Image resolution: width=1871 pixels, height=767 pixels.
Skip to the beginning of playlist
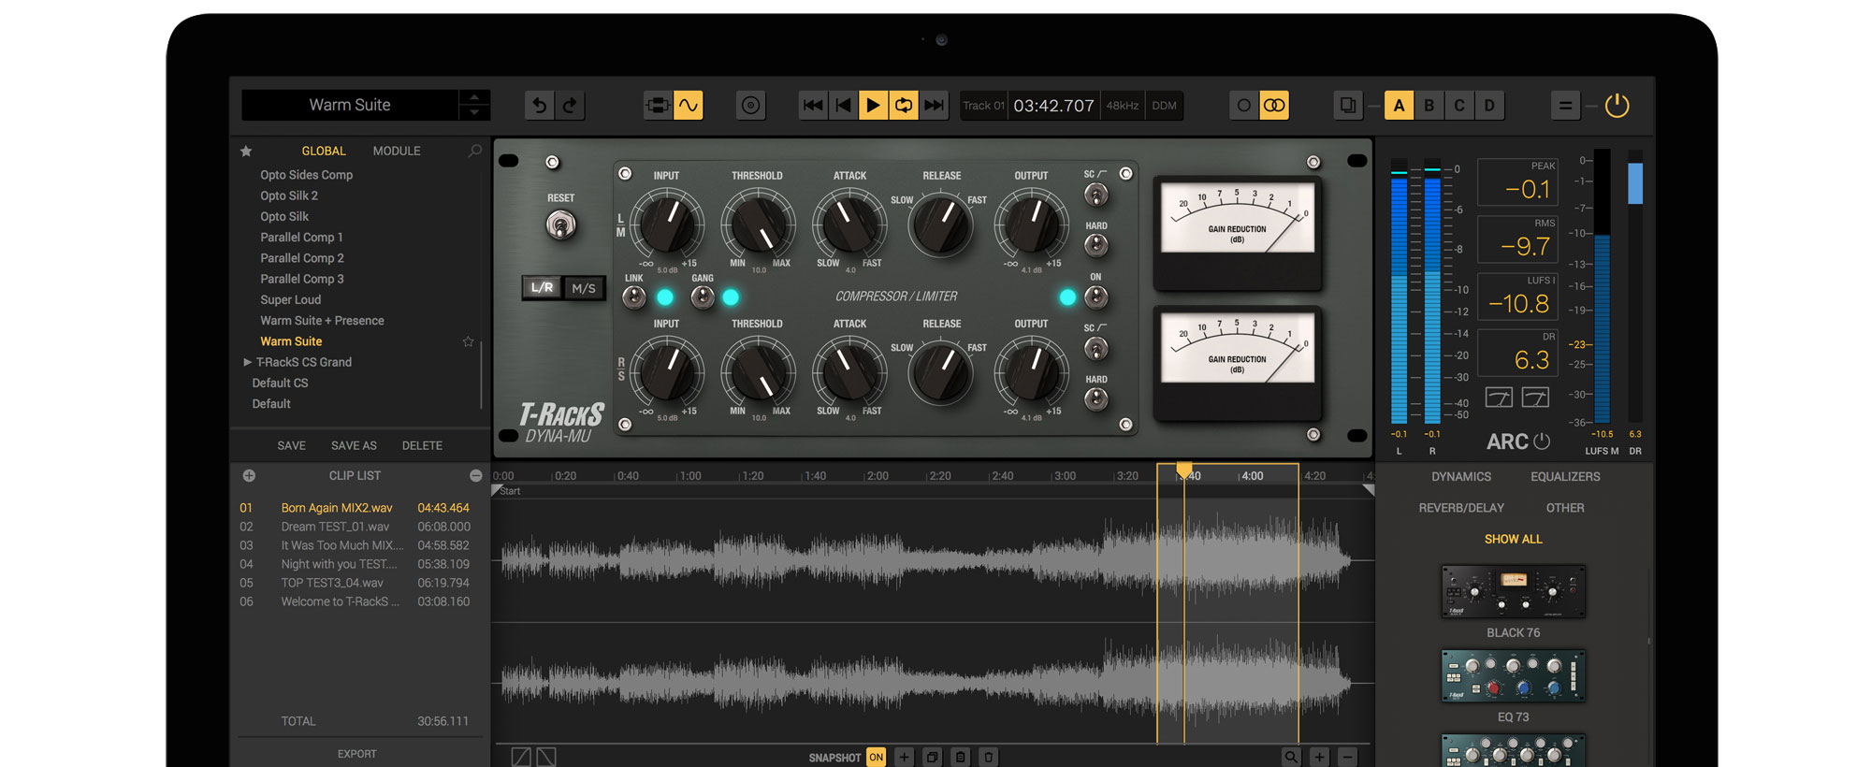[813, 106]
